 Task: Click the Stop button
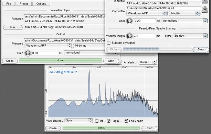(x=201, y=49)
